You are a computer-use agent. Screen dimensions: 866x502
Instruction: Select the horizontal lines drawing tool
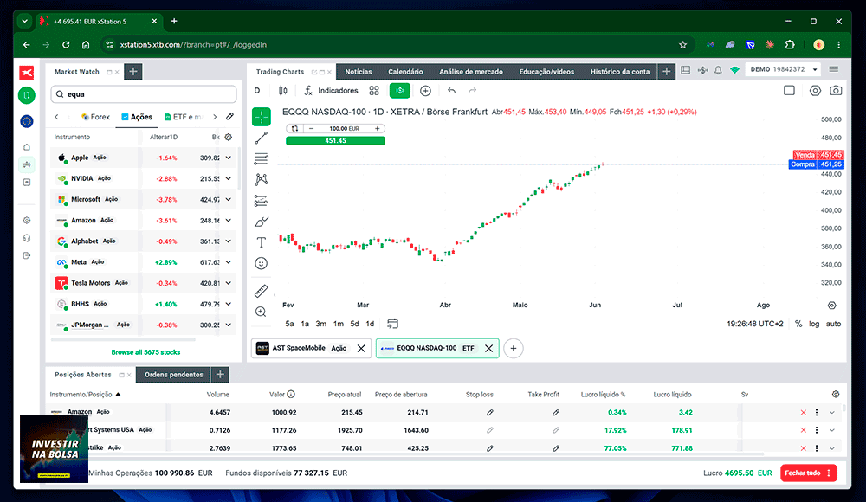[x=262, y=158]
